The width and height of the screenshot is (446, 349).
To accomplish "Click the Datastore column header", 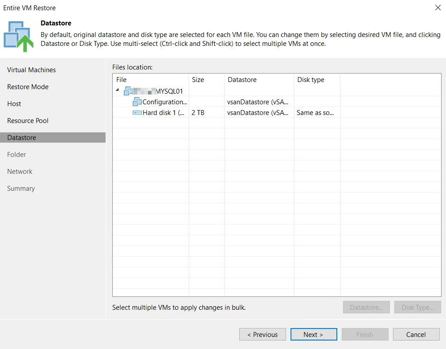I will [x=259, y=80].
